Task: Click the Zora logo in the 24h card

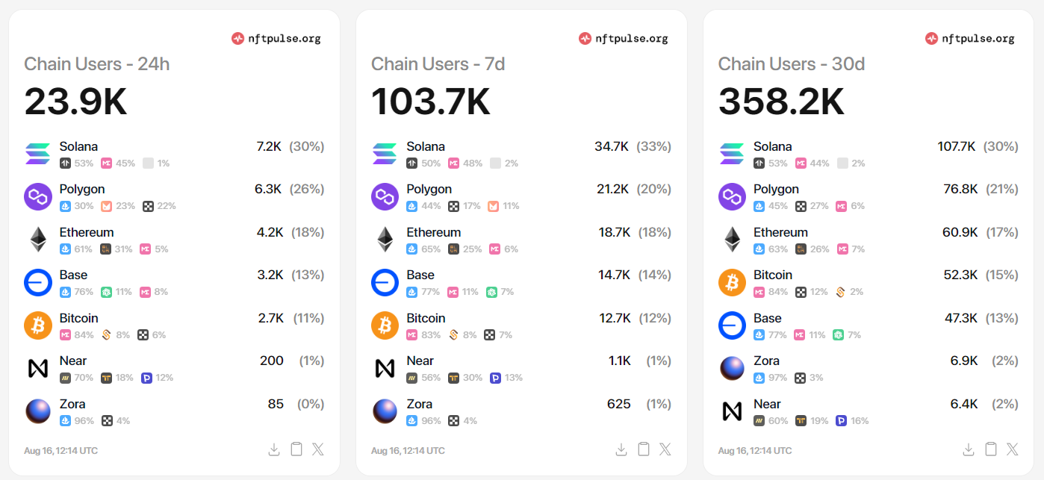Action: coord(37,411)
